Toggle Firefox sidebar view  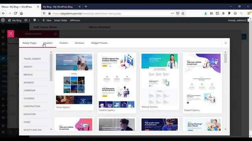click(217, 13)
